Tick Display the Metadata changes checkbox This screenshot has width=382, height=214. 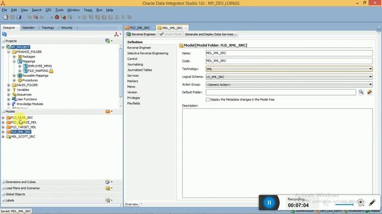pos(208,99)
